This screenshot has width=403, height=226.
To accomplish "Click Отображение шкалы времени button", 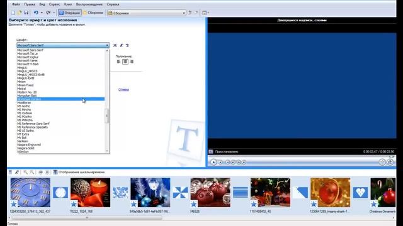I will [x=79, y=172].
